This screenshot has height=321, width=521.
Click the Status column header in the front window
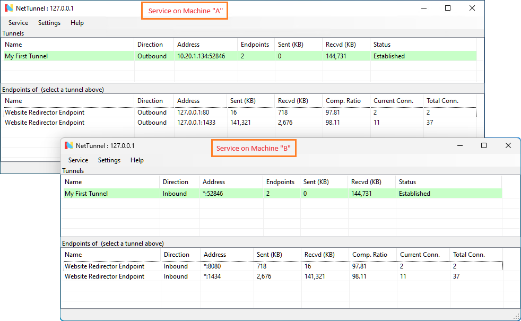point(407,182)
